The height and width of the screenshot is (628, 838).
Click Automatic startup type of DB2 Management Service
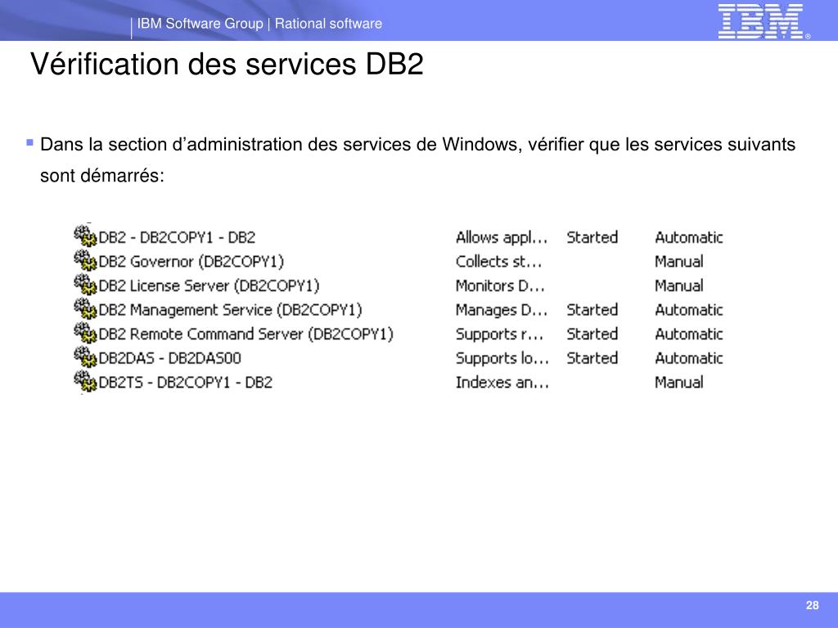pyautogui.click(x=689, y=310)
